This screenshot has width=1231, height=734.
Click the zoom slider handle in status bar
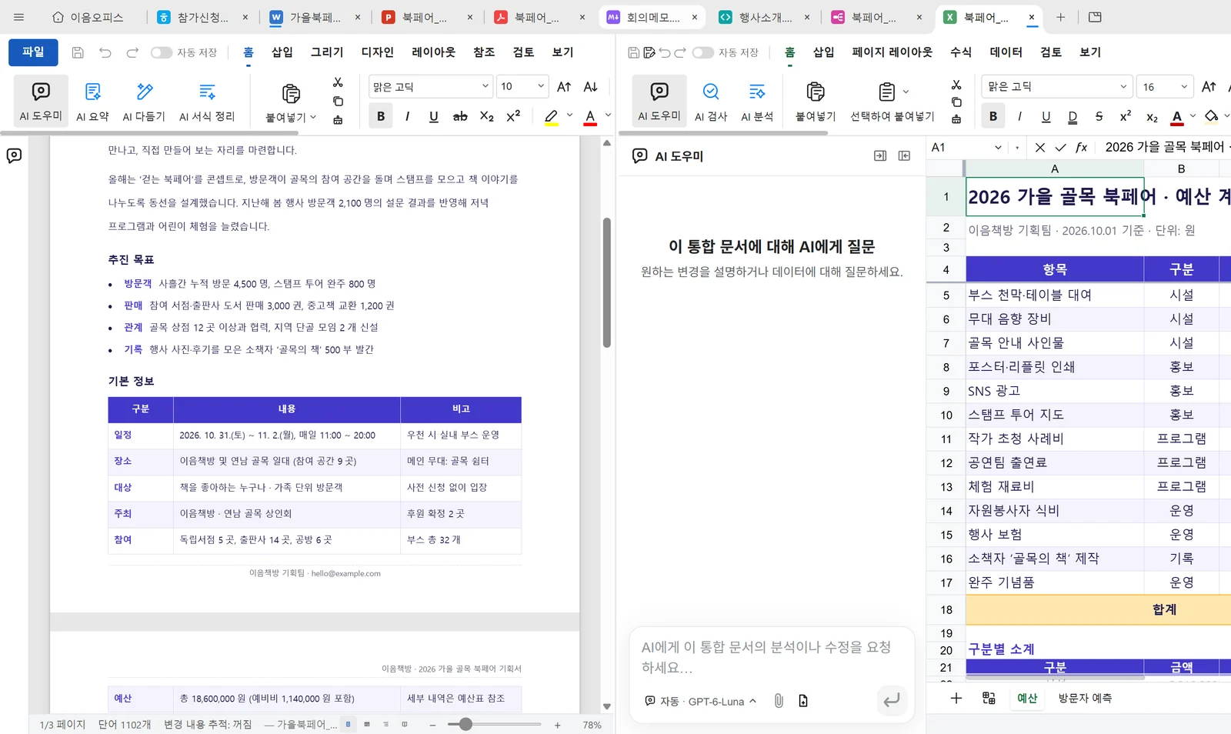click(x=465, y=724)
